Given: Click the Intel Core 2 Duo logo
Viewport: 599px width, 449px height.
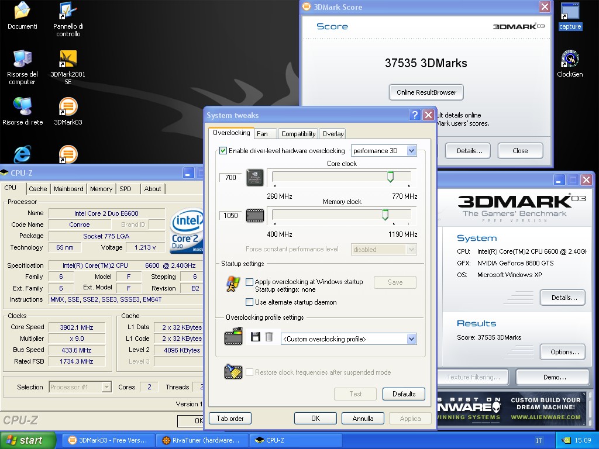Looking at the screenshot, I should [x=187, y=230].
